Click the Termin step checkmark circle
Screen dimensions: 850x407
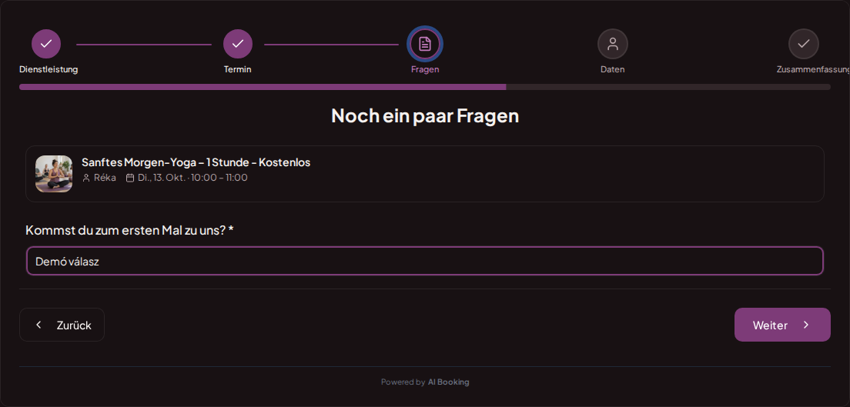click(x=237, y=44)
